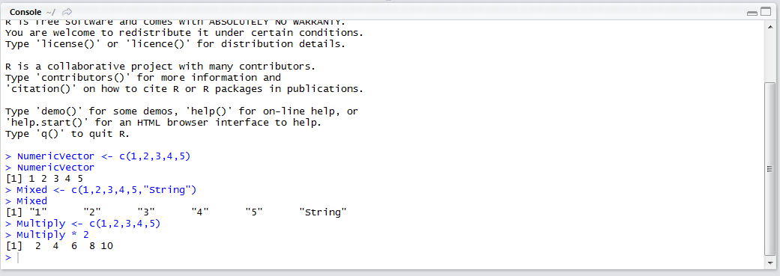
Task: Click the "String" output value
Action: pos(323,212)
